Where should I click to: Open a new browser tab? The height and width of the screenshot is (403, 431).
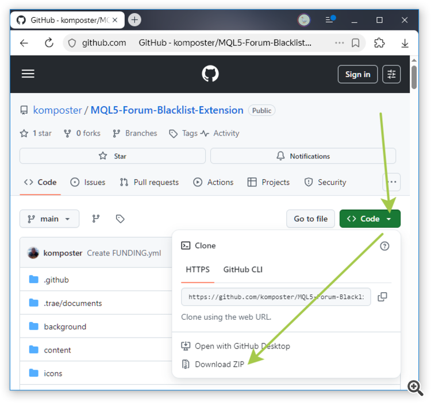(134, 20)
